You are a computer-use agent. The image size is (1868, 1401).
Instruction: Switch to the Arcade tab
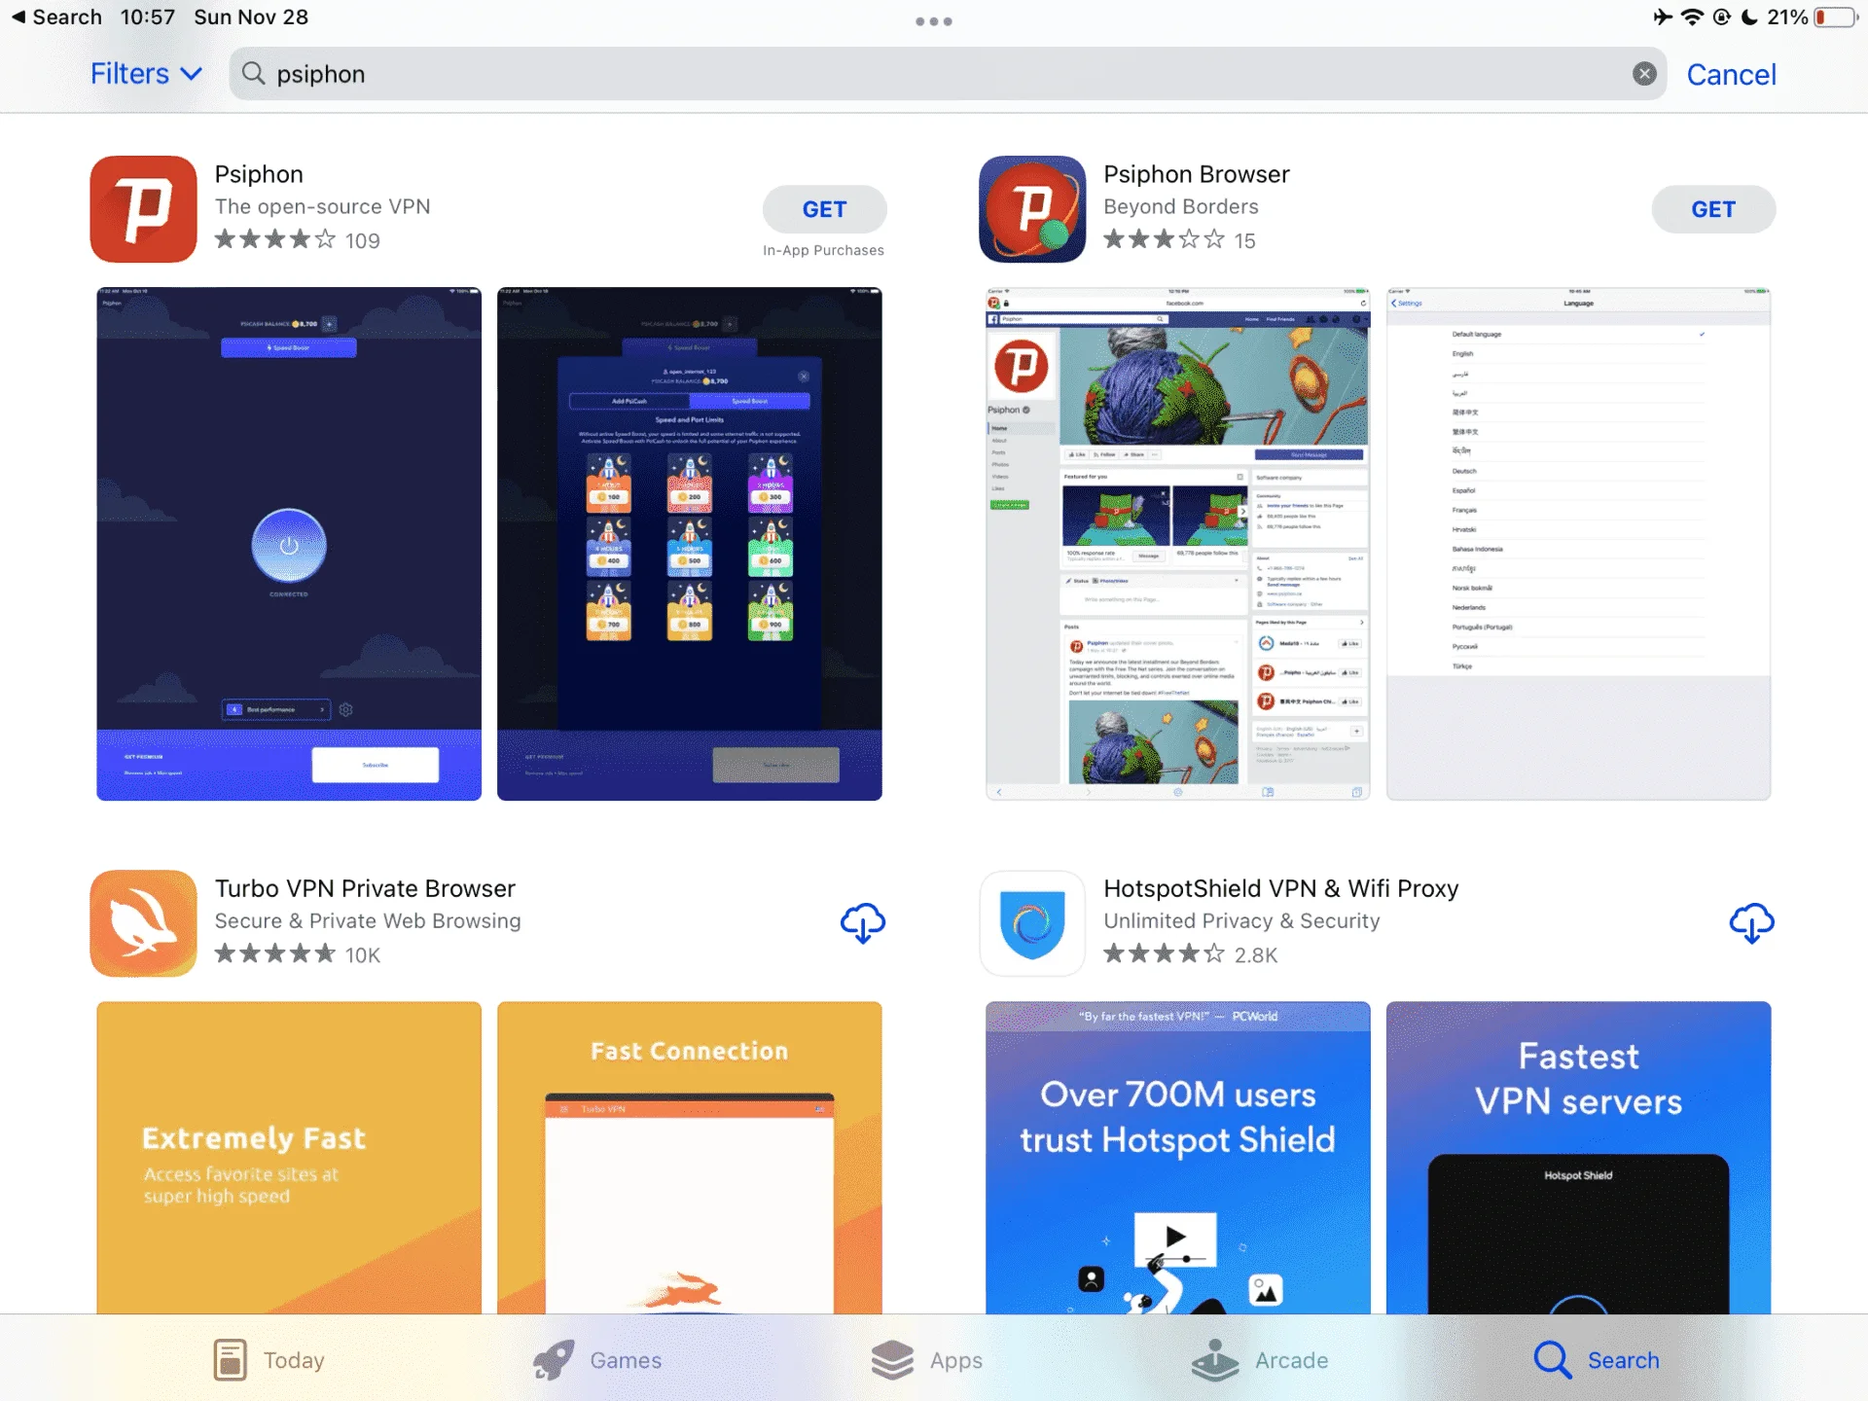point(1260,1360)
